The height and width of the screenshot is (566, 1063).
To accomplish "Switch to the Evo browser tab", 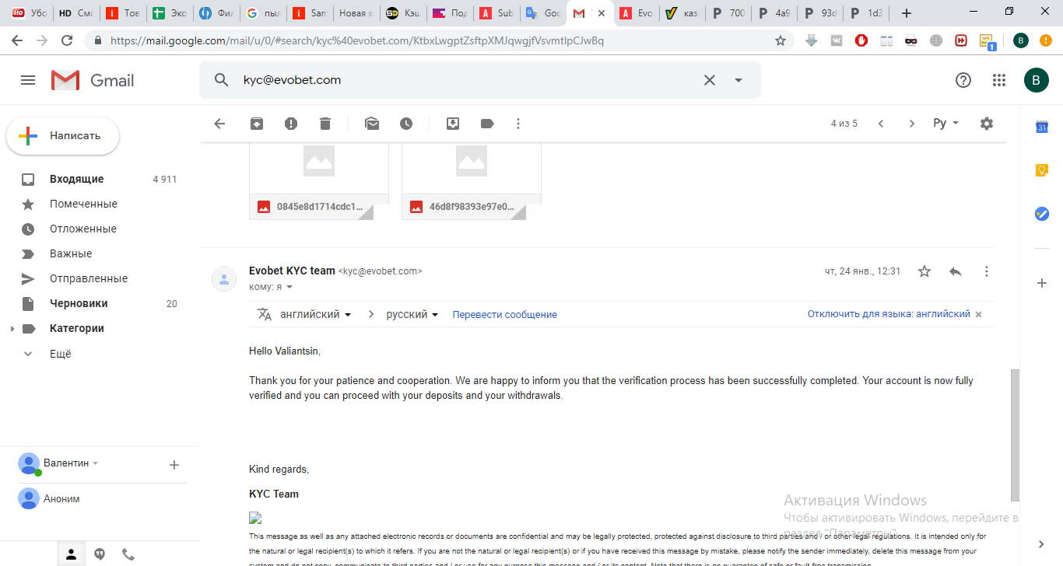I will pos(636,13).
